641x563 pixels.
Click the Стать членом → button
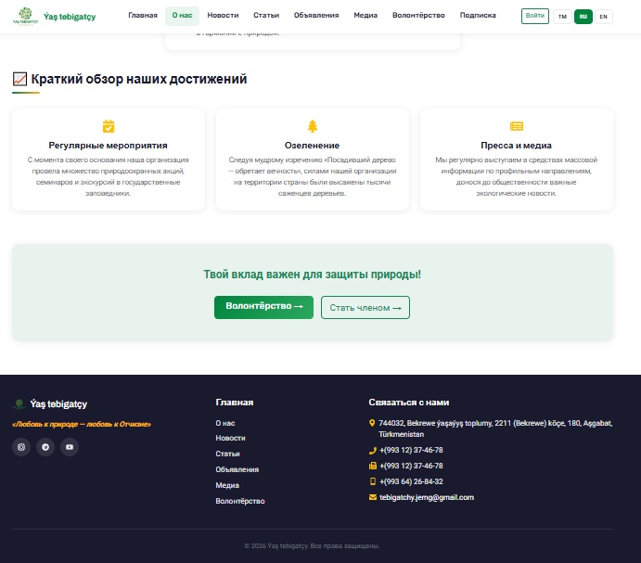[365, 307]
